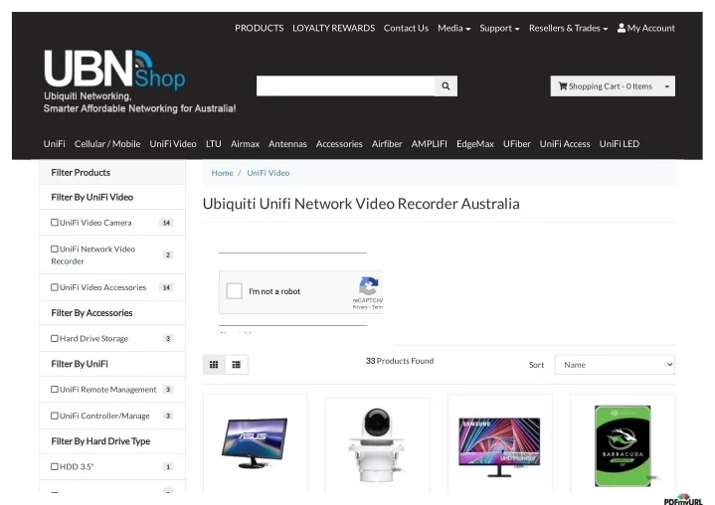This screenshot has height=505, width=715.
Task: Go to Contact Us page
Action: click(406, 28)
